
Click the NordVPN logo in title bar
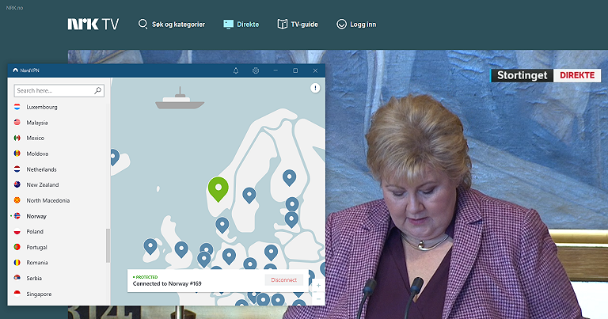pos(16,70)
